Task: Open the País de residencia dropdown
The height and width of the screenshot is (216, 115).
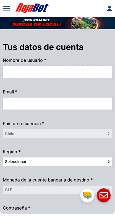Action: (x=57, y=133)
